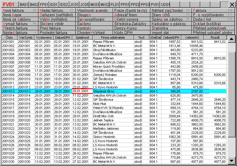Open Adresář firem

pos(132,15)
